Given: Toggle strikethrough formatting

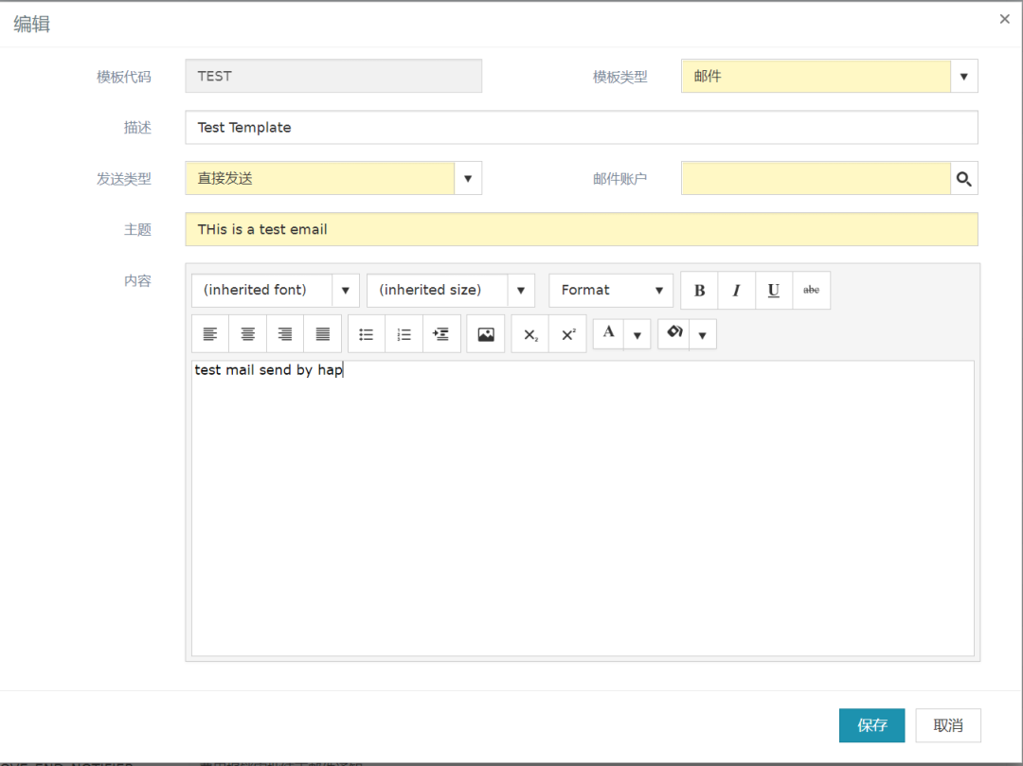Looking at the screenshot, I should pyautogui.click(x=811, y=290).
